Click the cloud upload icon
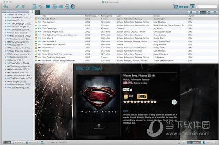 [x=61, y=6]
